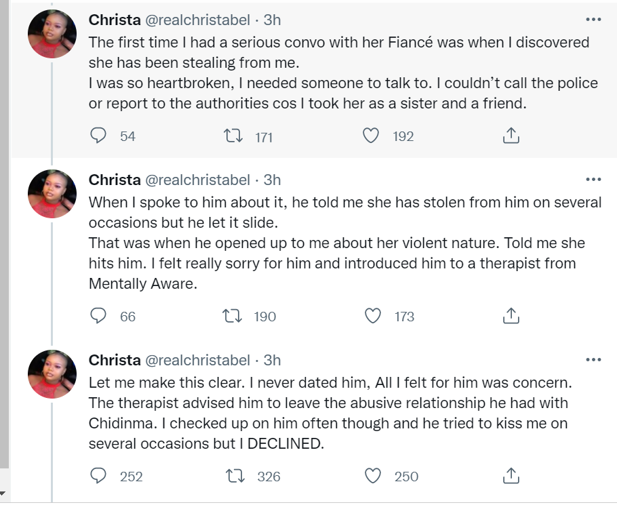Viewport: 617px width, 505px height.
Task: Click @realchristabel handle in the second tweet
Action: [197, 180]
